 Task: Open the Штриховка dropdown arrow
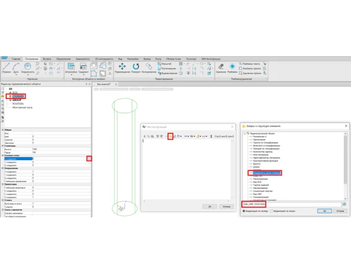tap(71, 75)
